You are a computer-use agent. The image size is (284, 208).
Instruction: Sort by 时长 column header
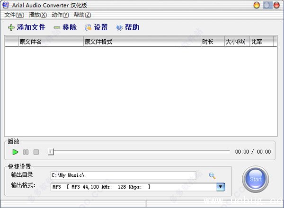(x=212, y=42)
